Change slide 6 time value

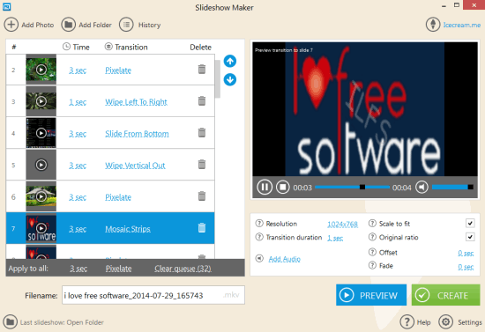click(x=78, y=197)
